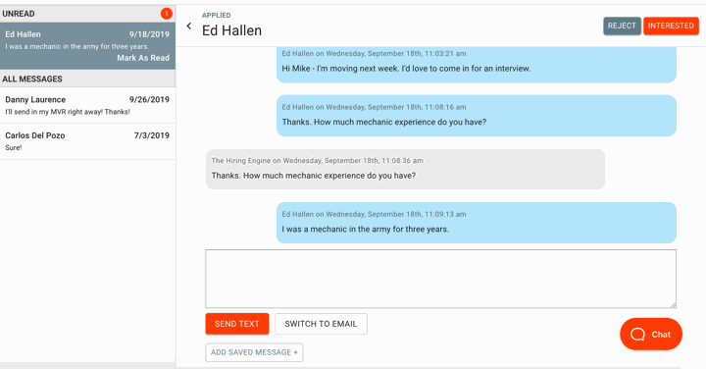Viewport: 706px width, 369px height.
Task: Switch to email messaging
Action: coord(321,324)
